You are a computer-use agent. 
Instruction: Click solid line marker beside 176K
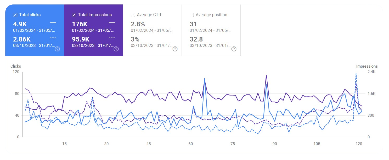[112, 23]
